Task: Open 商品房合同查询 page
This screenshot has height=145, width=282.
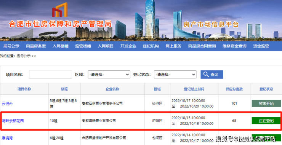Action: [202, 46]
